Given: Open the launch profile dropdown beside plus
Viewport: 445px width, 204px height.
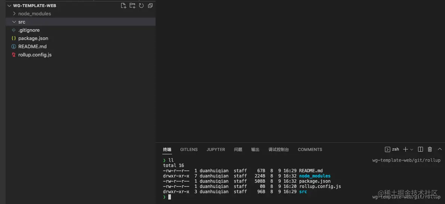Looking at the screenshot, I should coord(412,149).
